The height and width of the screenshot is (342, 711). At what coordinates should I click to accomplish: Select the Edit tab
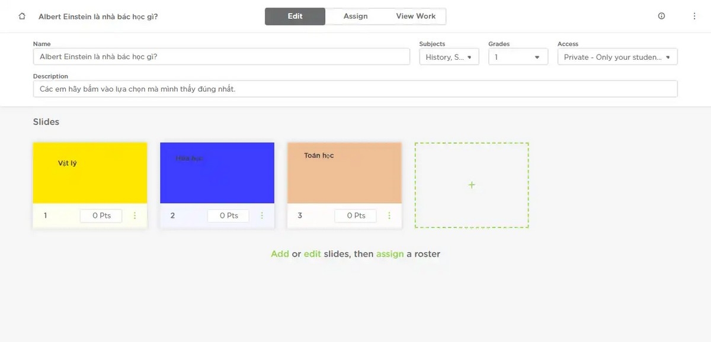point(295,16)
